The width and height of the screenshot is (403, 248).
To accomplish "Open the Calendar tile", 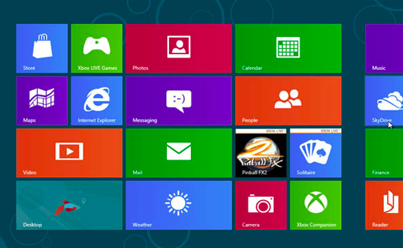I will (x=288, y=48).
